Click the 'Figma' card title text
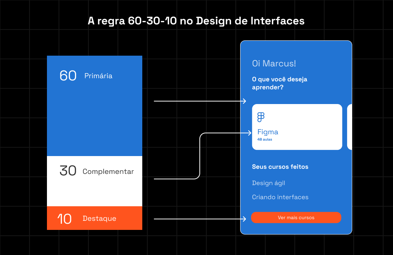 (268, 132)
